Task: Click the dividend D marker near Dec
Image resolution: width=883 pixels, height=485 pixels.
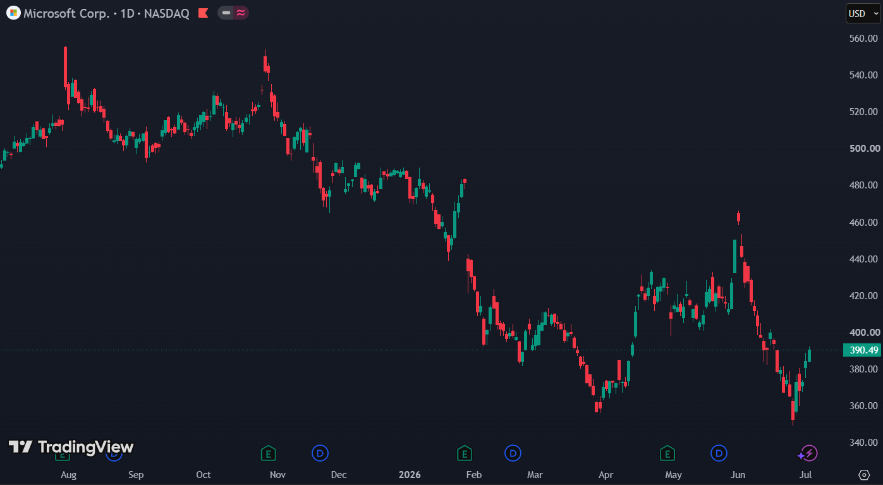Action: click(x=320, y=453)
